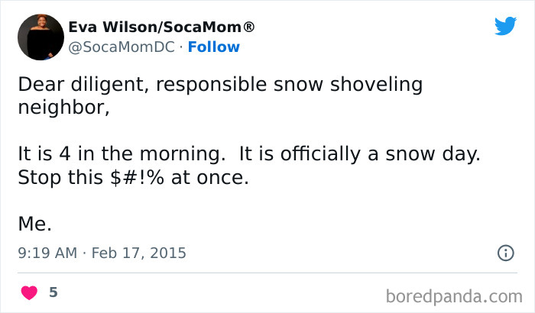Click the like count number 5
535x313 pixels.
(x=53, y=292)
